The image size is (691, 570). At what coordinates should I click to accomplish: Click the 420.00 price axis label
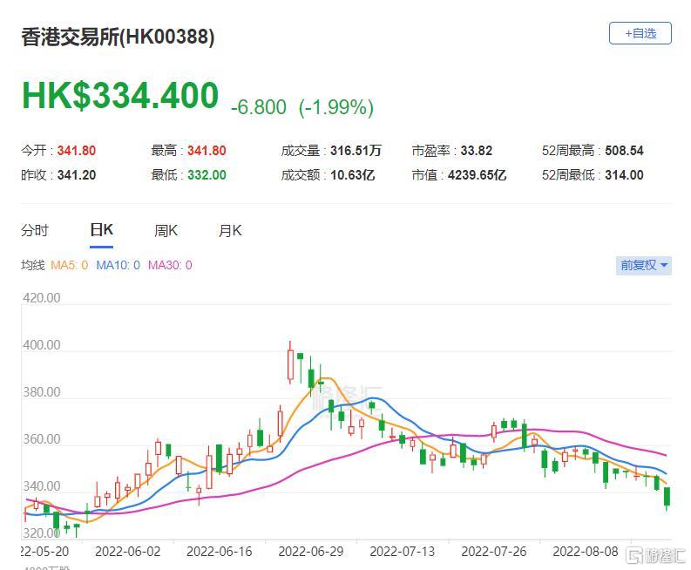42,298
